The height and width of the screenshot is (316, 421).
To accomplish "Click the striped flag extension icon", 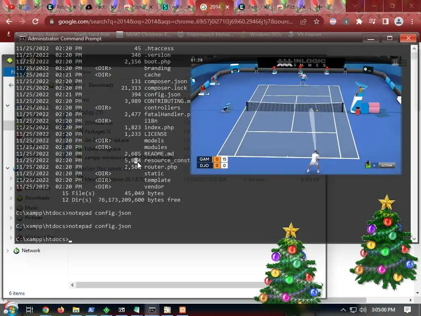I will [333, 21].
